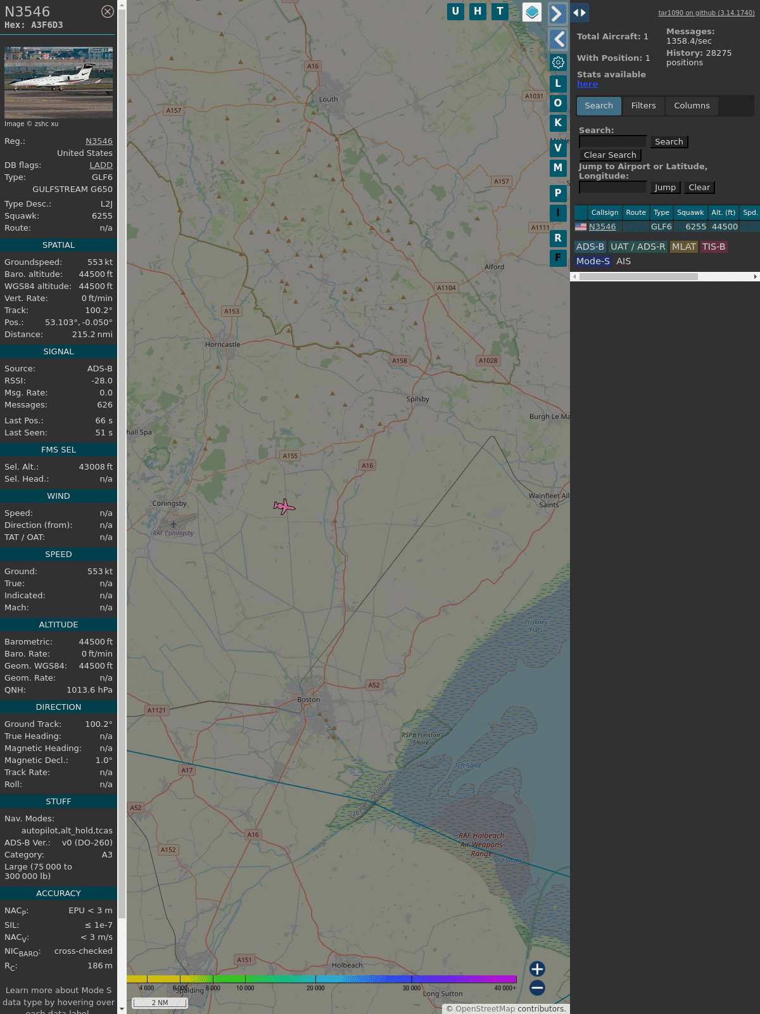
Task: Expand sidebar with right chevron arrow
Action: pyautogui.click(x=557, y=14)
